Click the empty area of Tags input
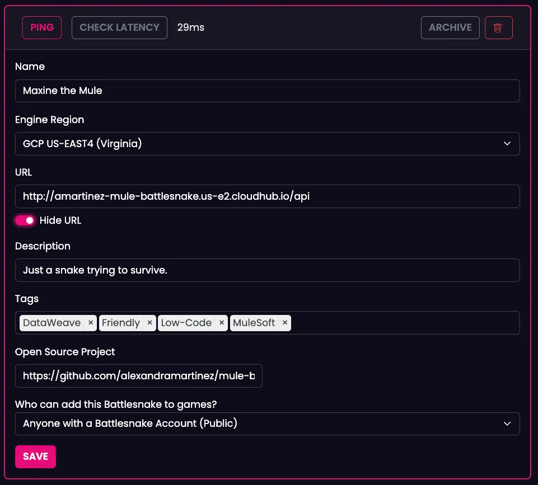 click(405, 323)
